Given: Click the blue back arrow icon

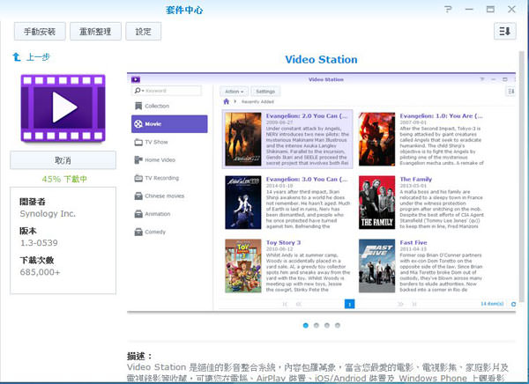Looking at the screenshot, I should 17,57.
